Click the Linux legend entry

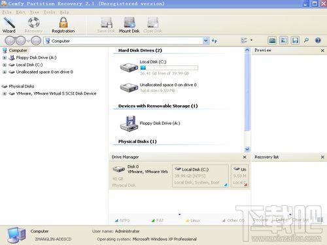tap(193, 220)
